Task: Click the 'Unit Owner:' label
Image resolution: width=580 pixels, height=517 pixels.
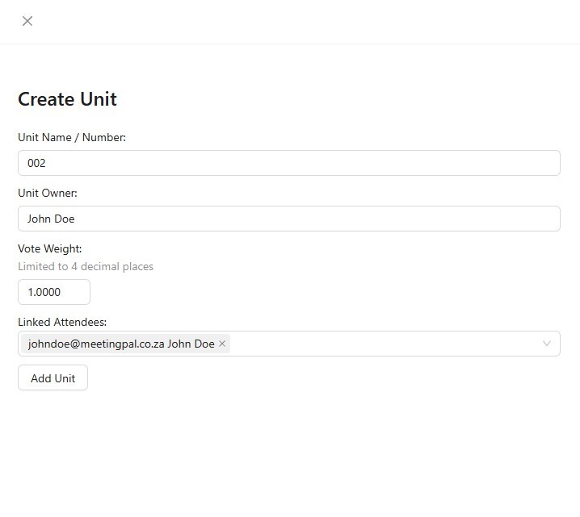Action: [48, 194]
